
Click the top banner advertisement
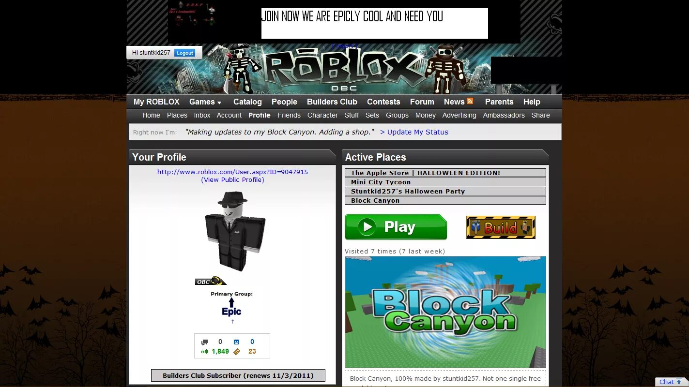click(344, 22)
